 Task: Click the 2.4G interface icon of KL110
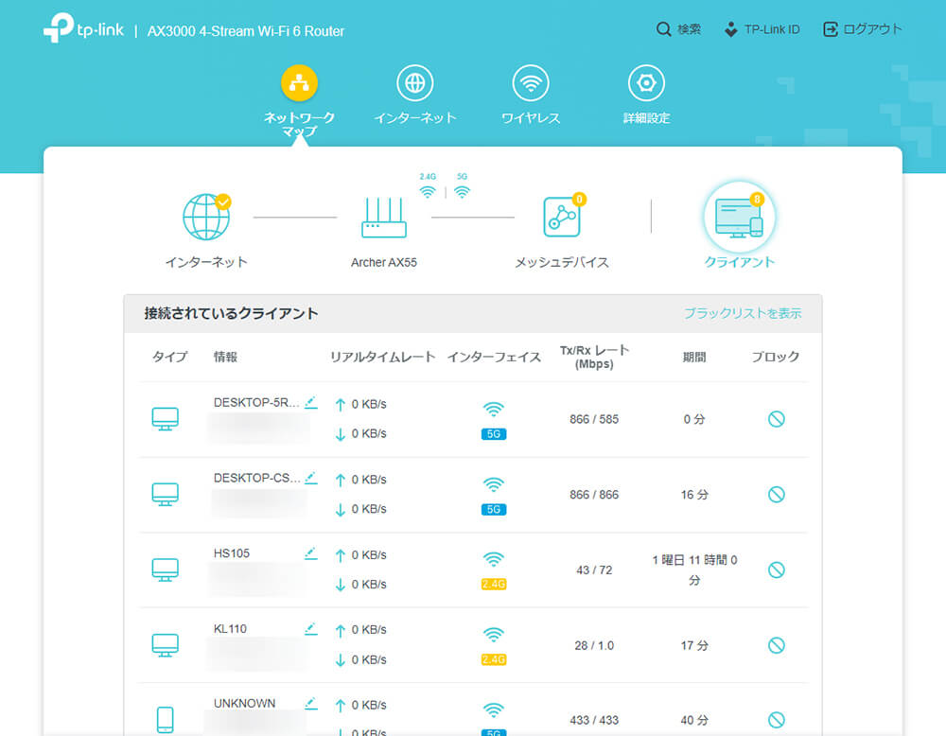point(494,646)
